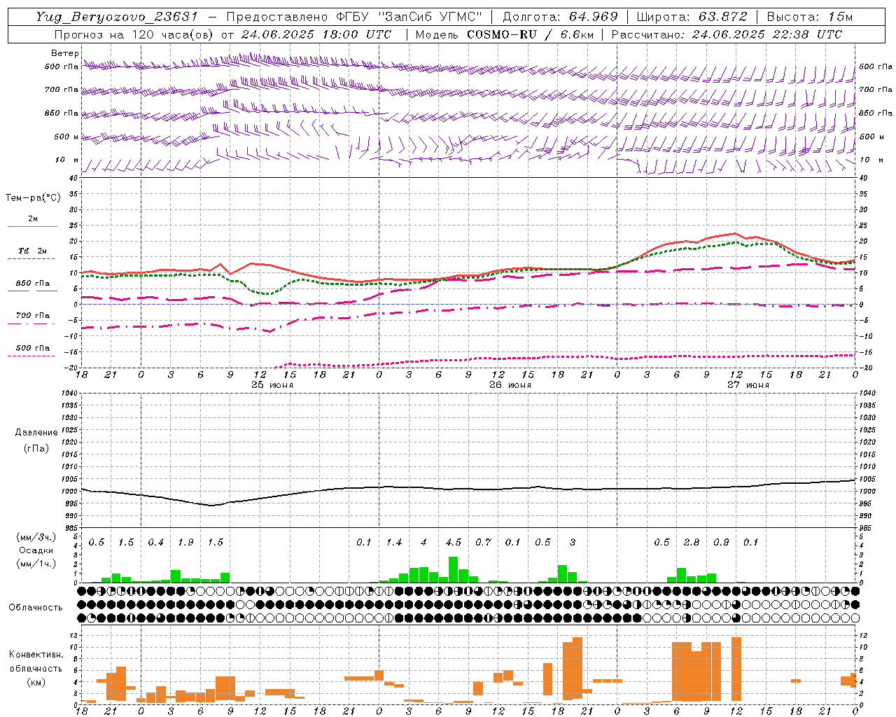Click the (мм/3ч.) unit label
This screenshot has width=896, height=717.
36,538
